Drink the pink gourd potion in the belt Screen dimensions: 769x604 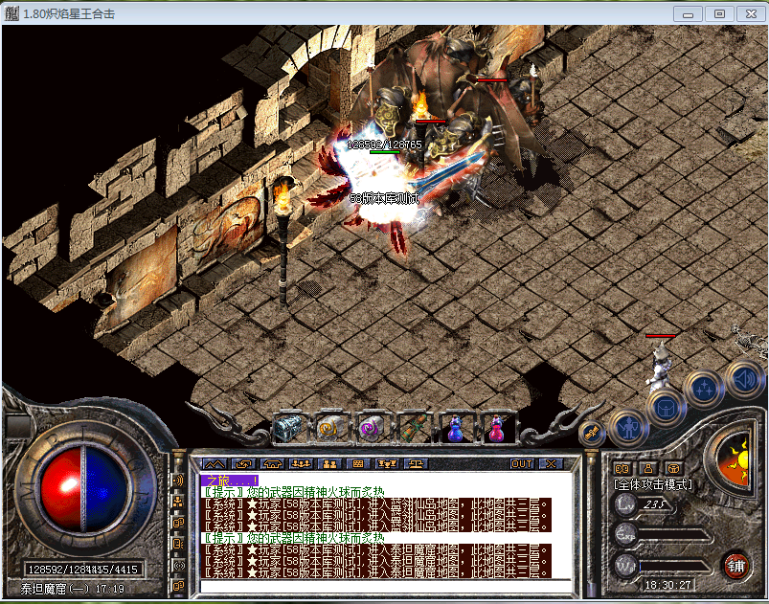pos(497,428)
